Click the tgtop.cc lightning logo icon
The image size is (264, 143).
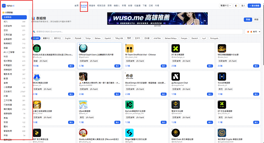point(4,6)
